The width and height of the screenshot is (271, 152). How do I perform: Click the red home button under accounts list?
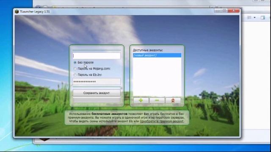(173, 100)
